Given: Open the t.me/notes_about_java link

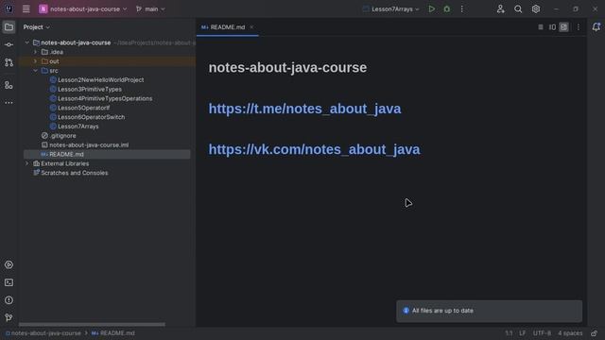Looking at the screenshot, I should click(x=304, y=109).
